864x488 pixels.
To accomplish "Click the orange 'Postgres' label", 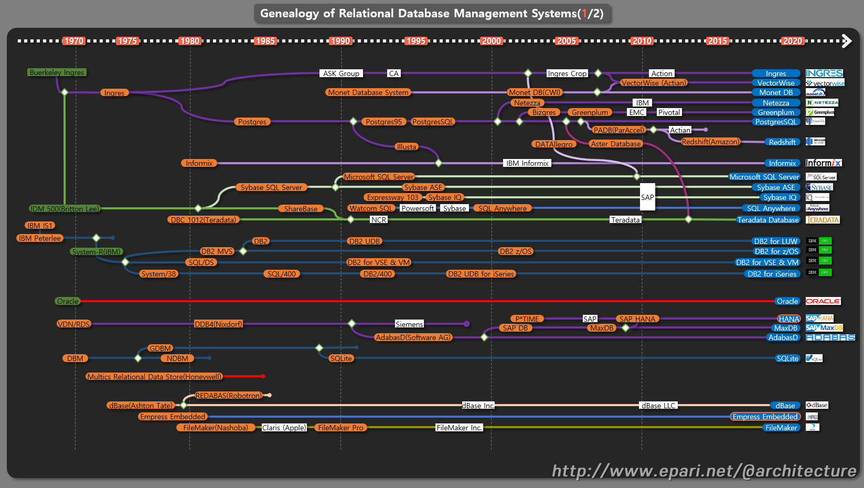I will click(252, 122).
